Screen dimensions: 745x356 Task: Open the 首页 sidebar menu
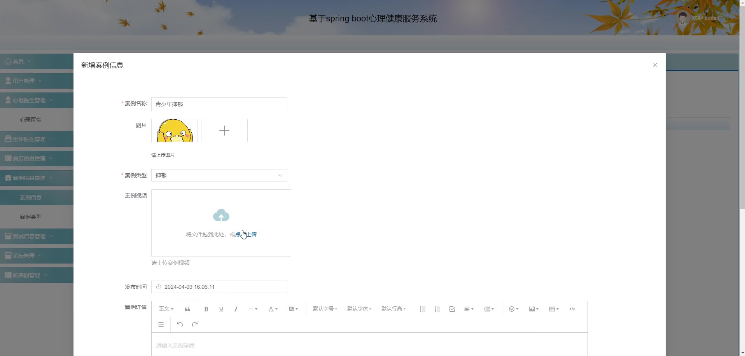point(37,61)
